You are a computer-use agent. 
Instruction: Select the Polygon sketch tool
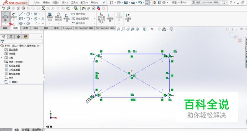click(x=28, y=24)
